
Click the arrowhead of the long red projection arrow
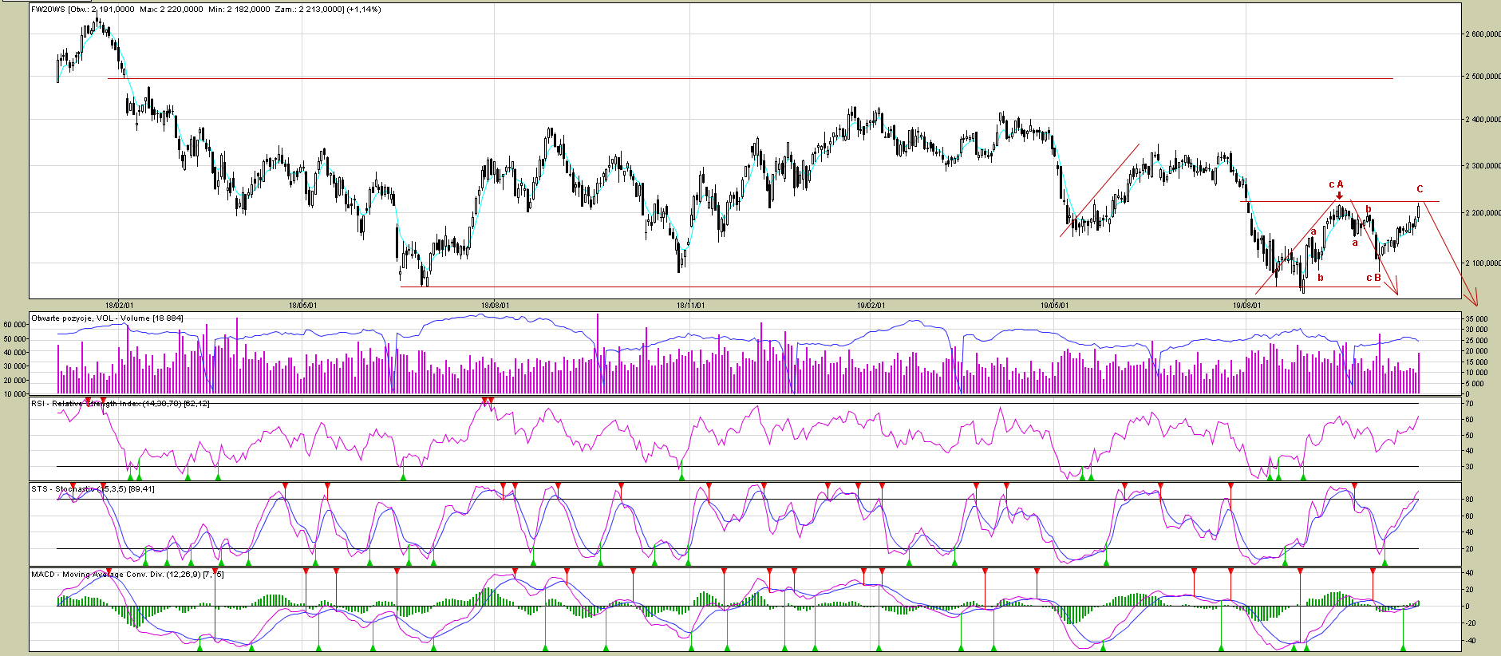(1476, 303)
